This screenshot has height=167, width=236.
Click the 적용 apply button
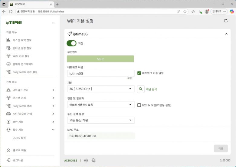[x=221, y=149]
